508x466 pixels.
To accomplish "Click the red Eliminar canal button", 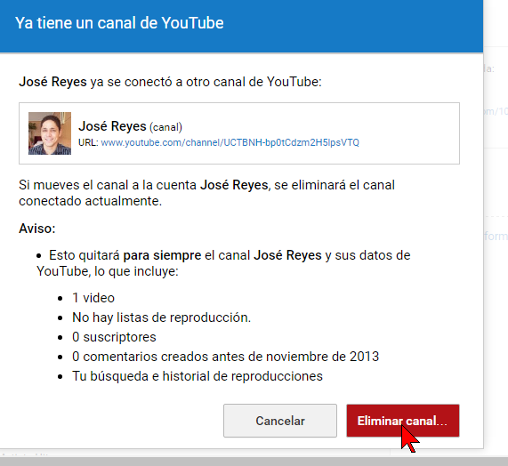I will (x=403, y=421).
